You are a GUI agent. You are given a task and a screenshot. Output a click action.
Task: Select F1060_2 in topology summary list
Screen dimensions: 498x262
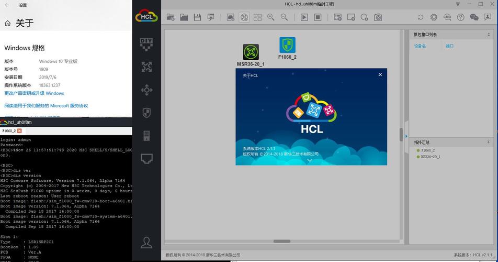(x=428, y=150)
